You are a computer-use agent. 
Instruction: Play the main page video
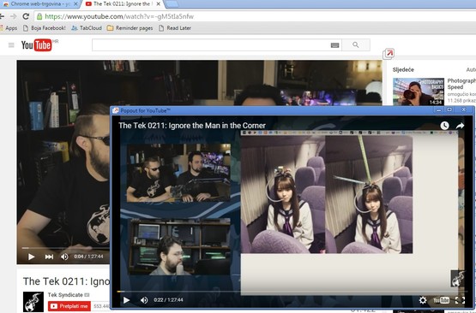coord(31,257)
